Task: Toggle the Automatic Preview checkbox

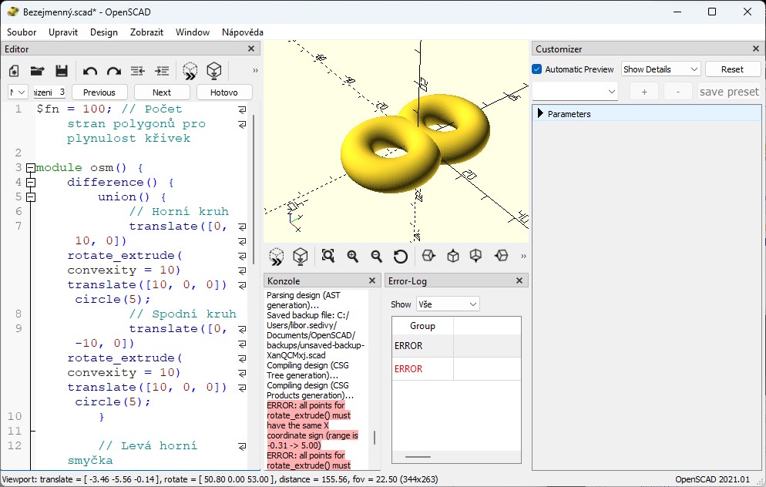Action: tap(537, 69)
